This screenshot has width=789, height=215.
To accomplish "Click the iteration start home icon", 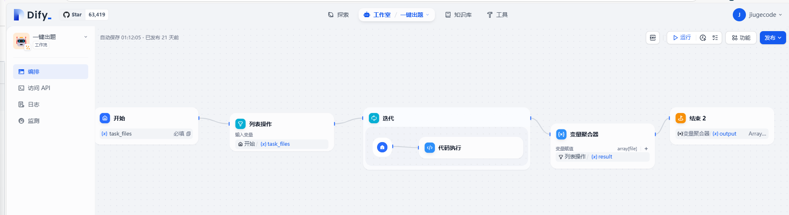I will tap(382, 147).
